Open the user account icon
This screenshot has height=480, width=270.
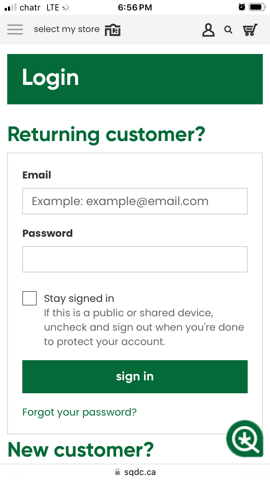click(x=208, y=30)
